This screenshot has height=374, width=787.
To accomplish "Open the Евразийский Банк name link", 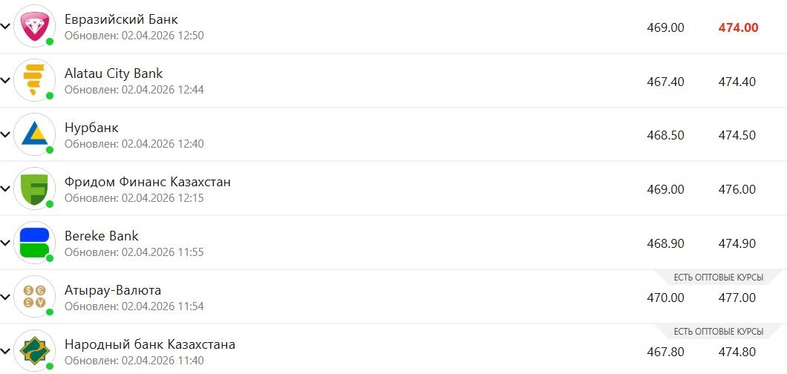I will pos(121,19).
